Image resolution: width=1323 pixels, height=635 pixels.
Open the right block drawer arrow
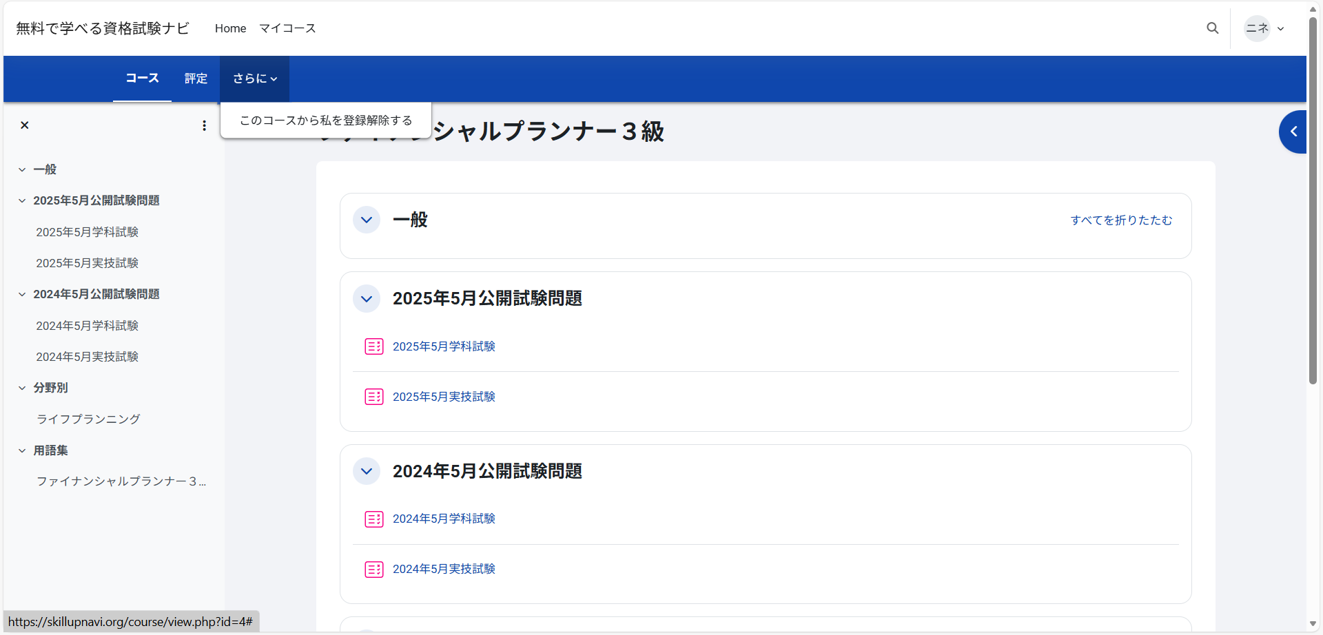click(1293, 132)
